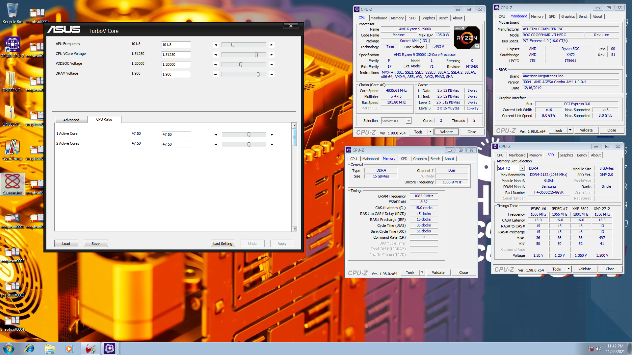Decrease VDDSOC Voltage with its left arrow
Viewport: 632px width, 355px height.
point(216,64)
